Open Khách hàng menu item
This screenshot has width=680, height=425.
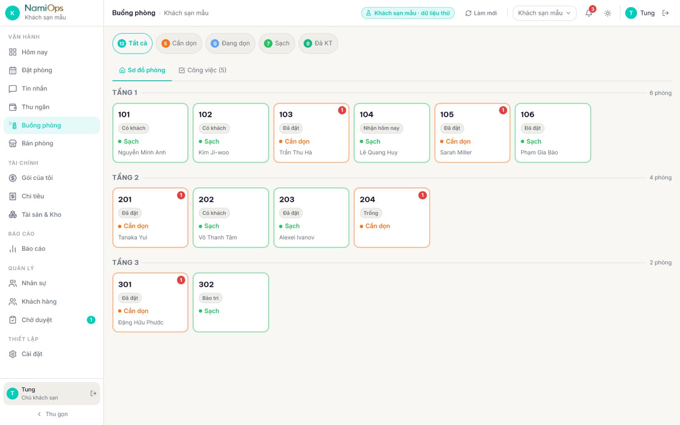click(x=51, y=302)
